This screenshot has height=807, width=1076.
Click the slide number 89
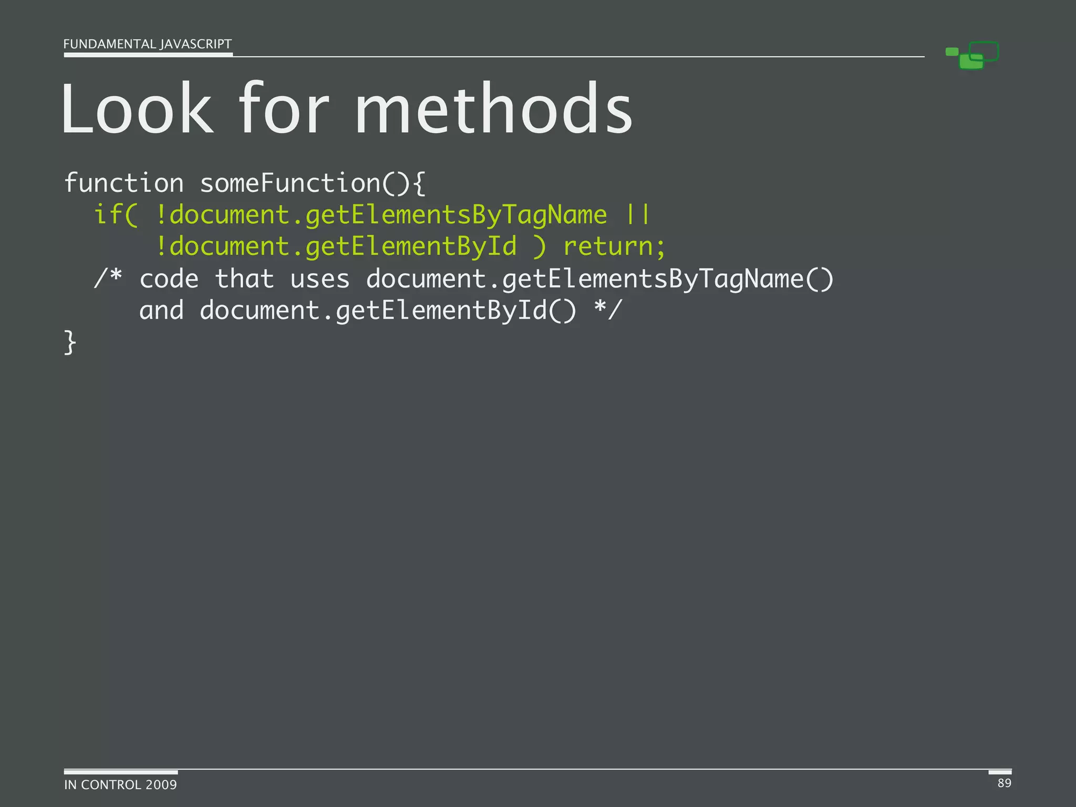(1004, 783)
